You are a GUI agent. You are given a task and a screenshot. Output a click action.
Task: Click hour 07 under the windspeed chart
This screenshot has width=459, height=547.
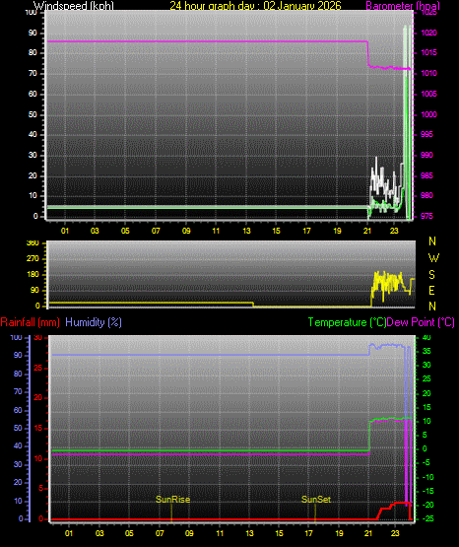tap(156, 231)
